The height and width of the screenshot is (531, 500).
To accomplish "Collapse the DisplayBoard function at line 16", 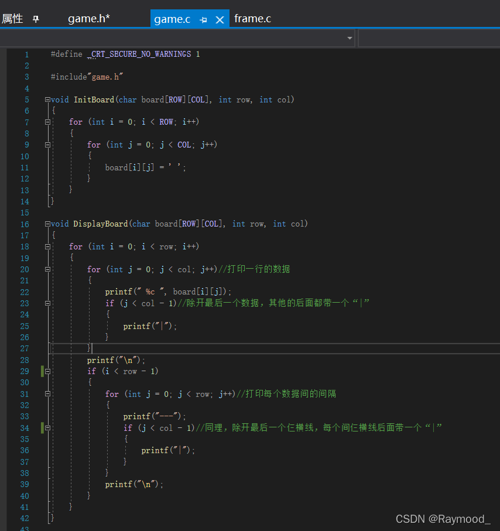I will (48, 224).
